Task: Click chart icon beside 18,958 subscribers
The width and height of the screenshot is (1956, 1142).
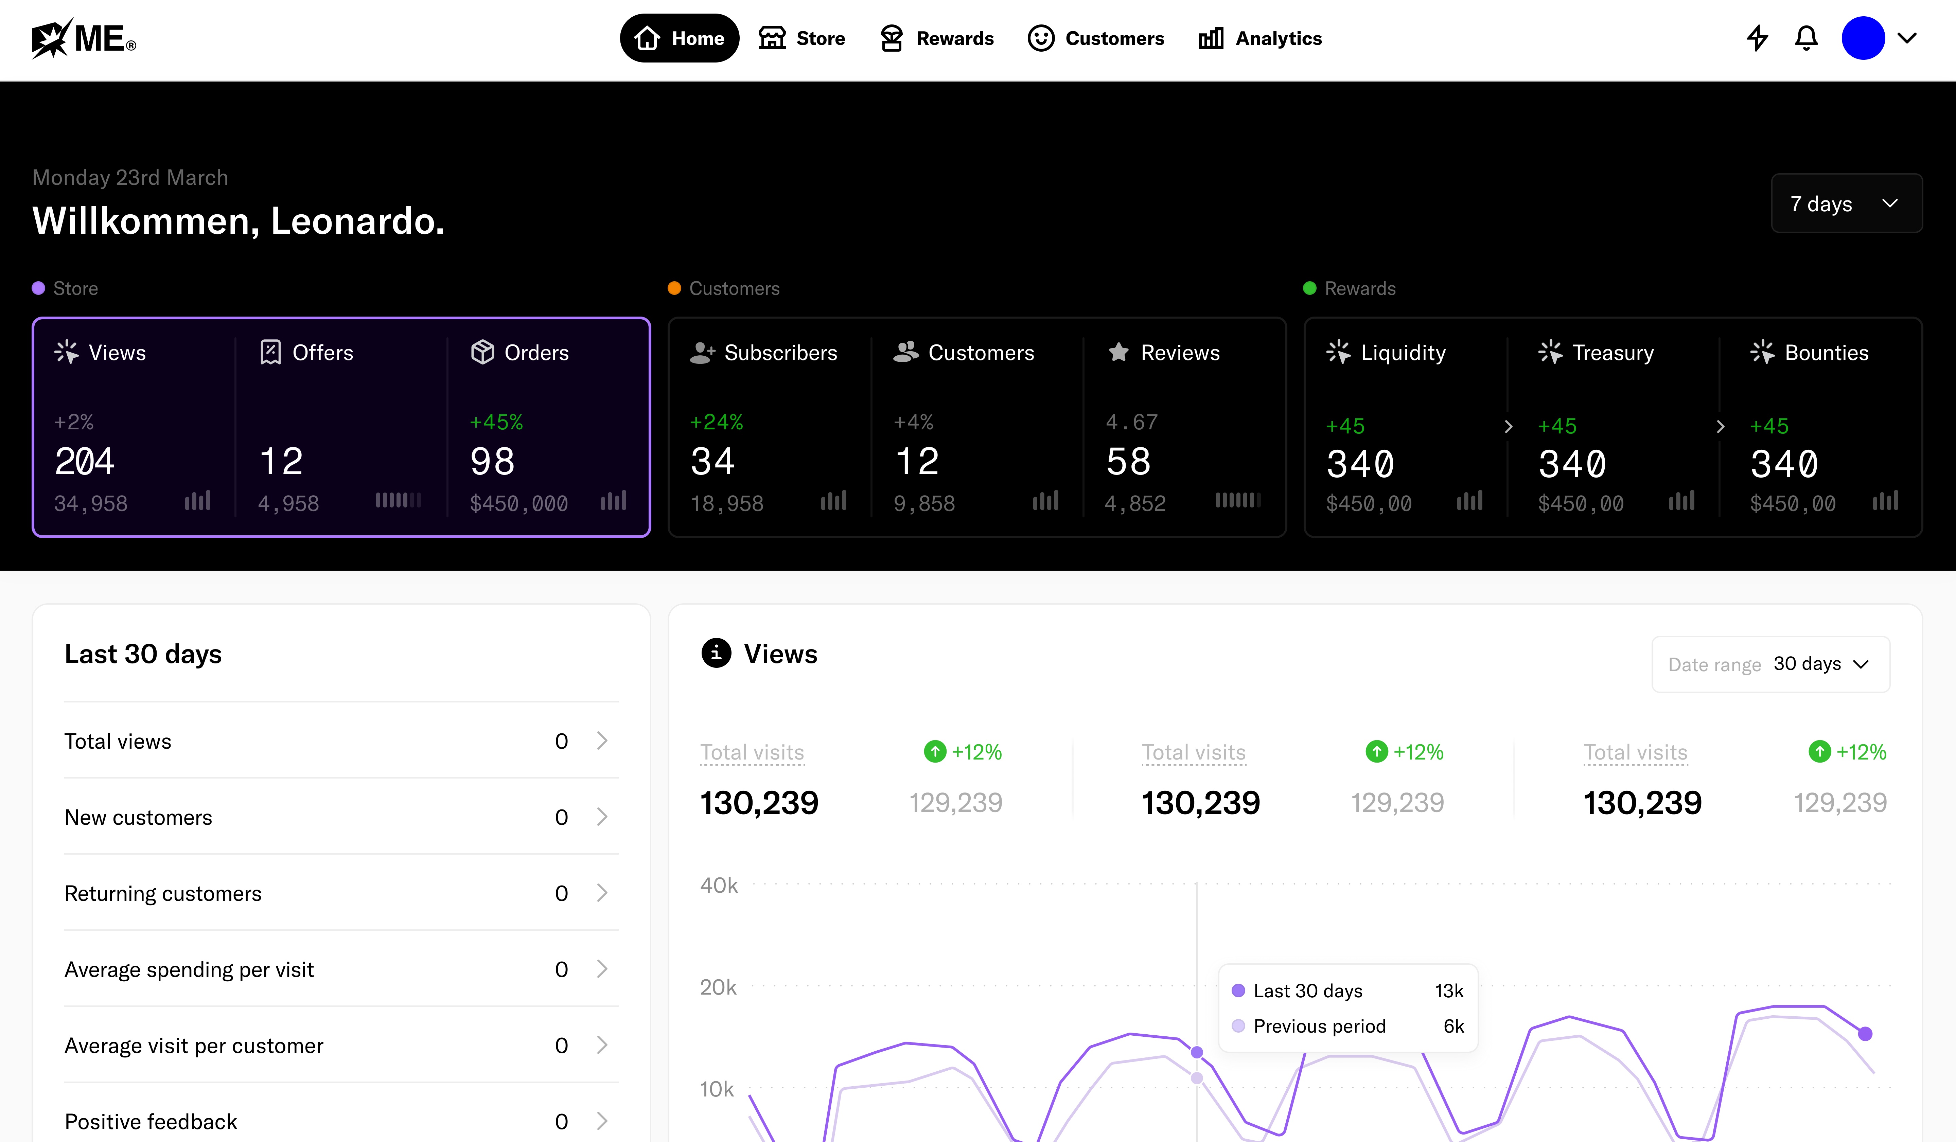Action: [x=834, y=500]
